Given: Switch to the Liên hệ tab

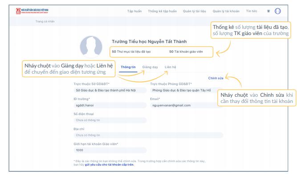Looking at the screenshot, I should 170,67.
